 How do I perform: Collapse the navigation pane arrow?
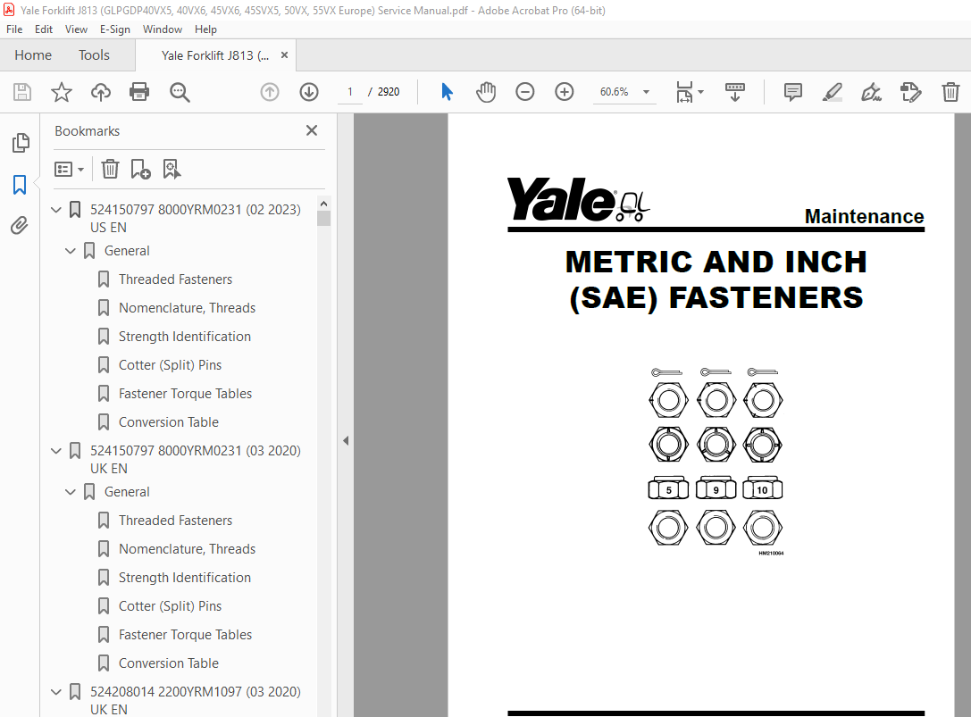346,441
